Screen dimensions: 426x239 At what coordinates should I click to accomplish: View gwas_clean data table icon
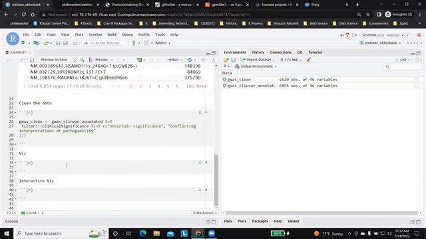point(416,80)
